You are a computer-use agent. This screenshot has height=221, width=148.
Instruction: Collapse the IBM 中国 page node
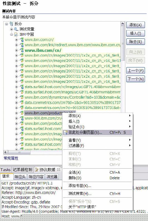[x=11, y=34]
